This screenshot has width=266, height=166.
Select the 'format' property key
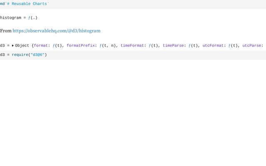41,46
